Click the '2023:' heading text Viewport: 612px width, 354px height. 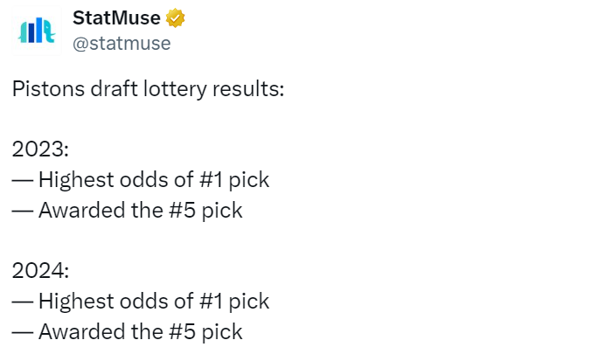coord(40,149)
